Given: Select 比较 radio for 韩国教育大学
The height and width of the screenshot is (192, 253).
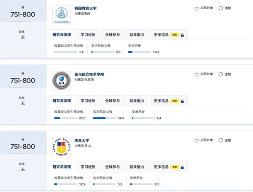Looking at the screenshot, I should tap(221, 8).
